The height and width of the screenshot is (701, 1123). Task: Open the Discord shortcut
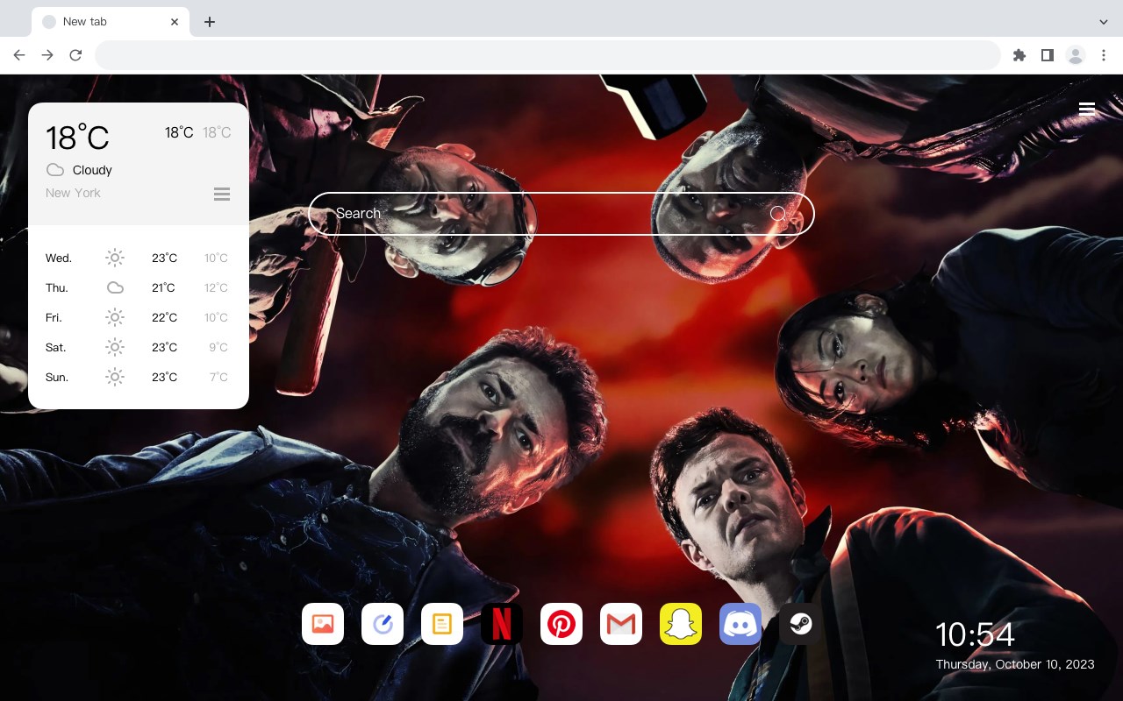click(x=740, y=624)
